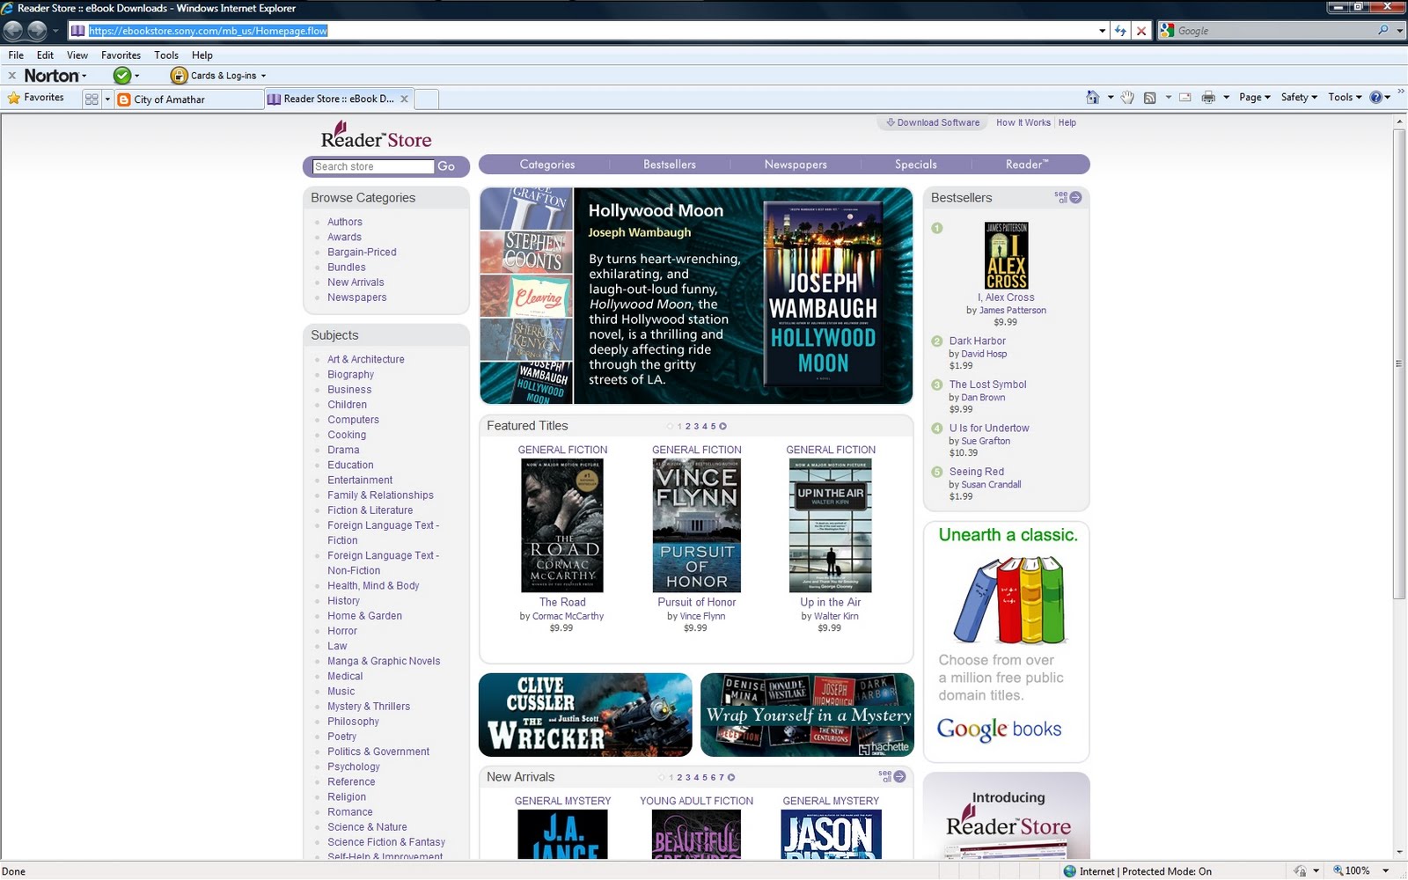Open Mystery & Thrillers subject link
Screen dimensions: 1408x880
(x=369, y=707)
